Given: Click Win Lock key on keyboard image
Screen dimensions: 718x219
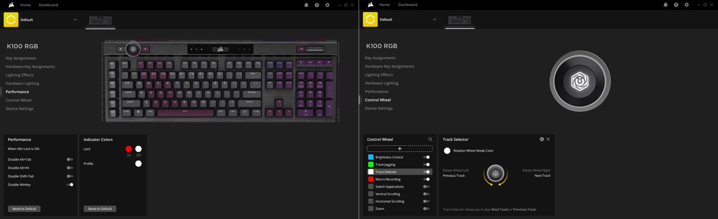Looking at the screenshot, I should [145, 49].
